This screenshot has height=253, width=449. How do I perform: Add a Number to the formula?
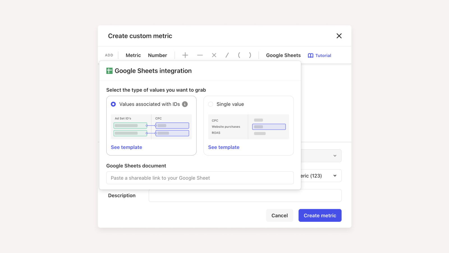pyautogui.click(x=157, y=55)
